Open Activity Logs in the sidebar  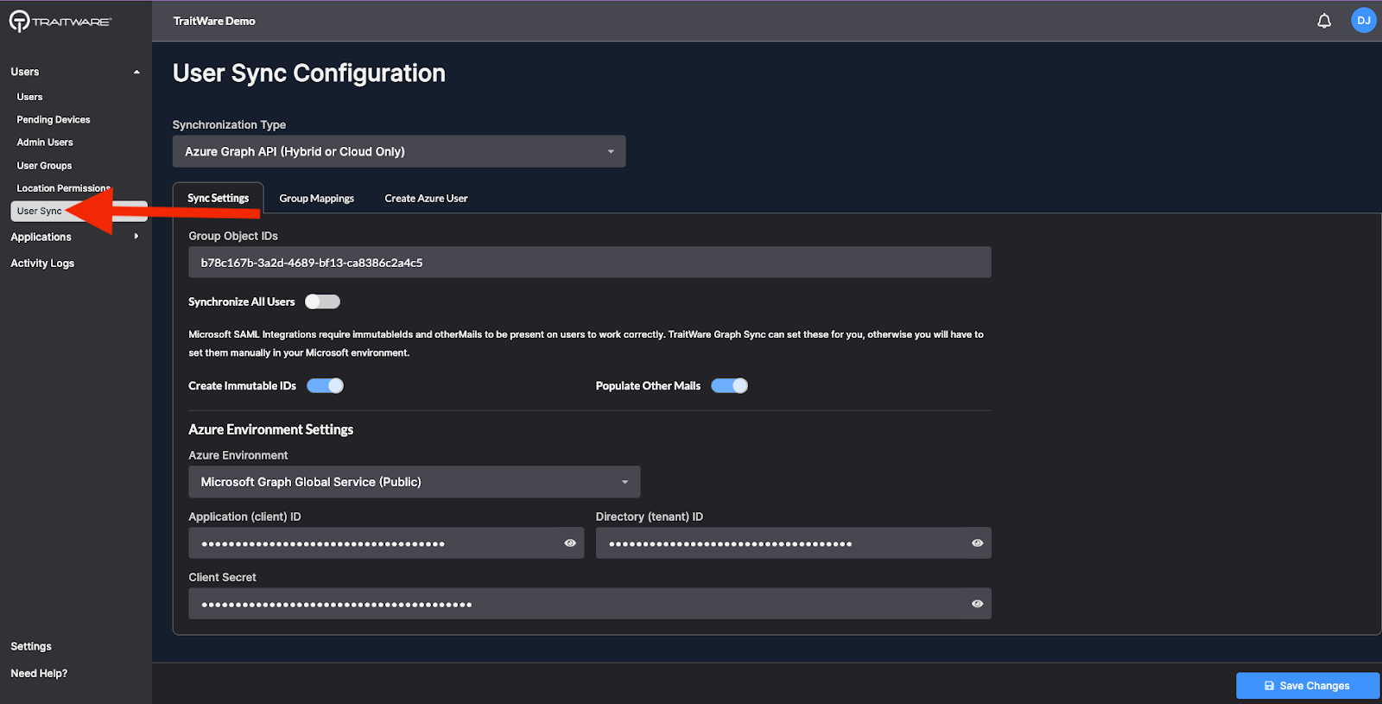tap(42, 263)
